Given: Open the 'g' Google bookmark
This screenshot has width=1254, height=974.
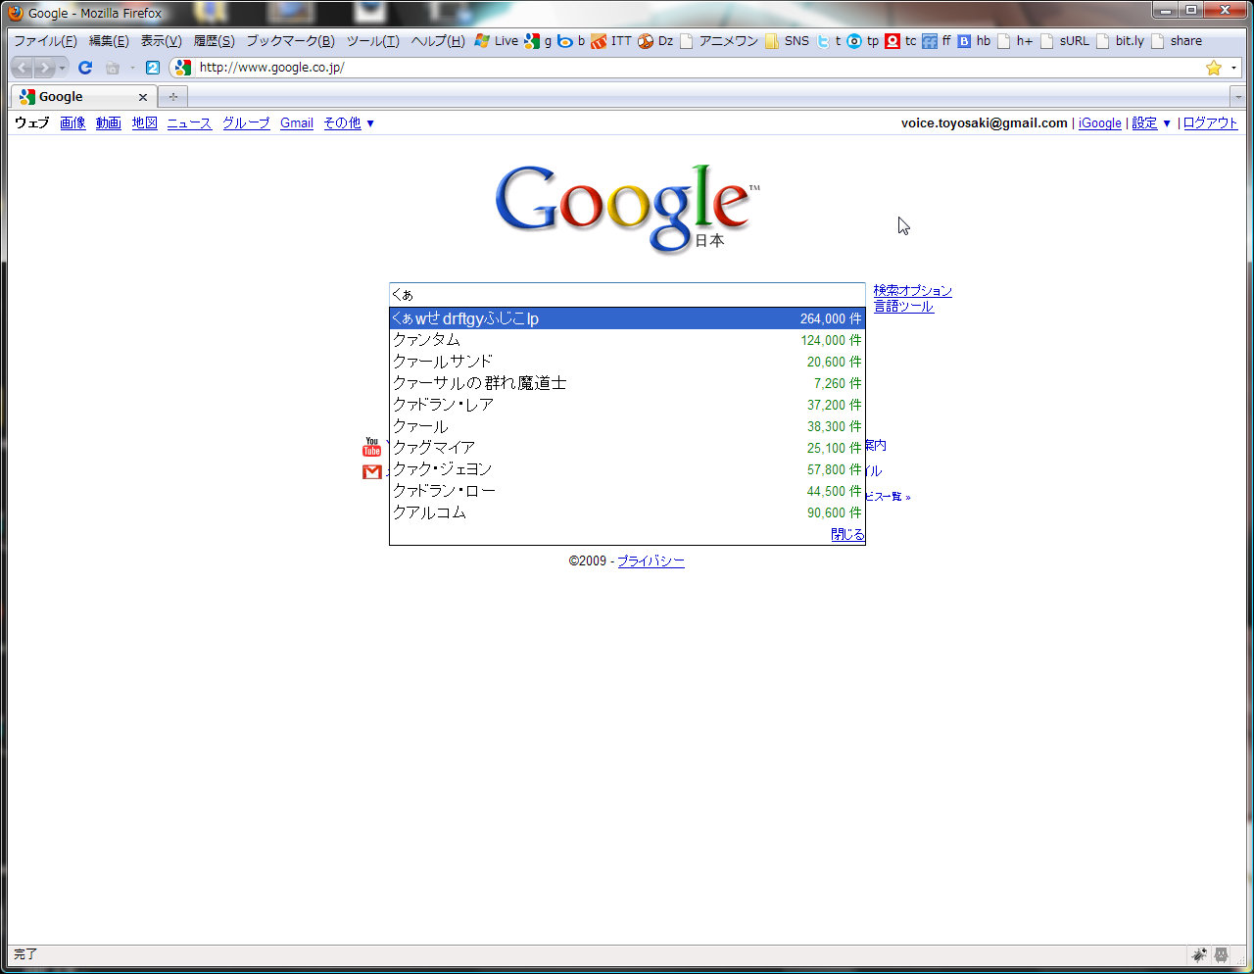Looking at the screenshot, I should [538, 41].
